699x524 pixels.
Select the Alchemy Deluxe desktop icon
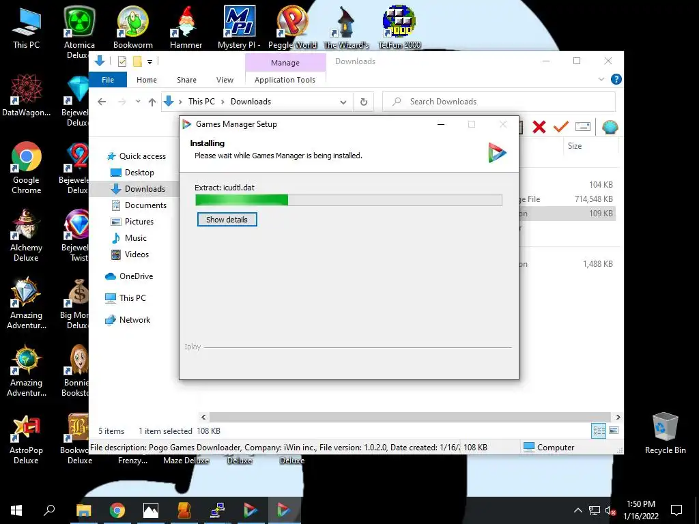pos(27,235)
